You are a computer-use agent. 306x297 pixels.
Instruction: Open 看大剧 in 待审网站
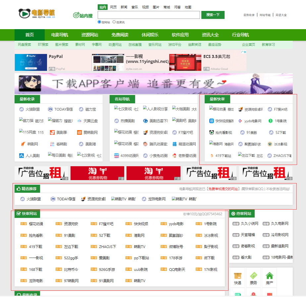[246, 257]
